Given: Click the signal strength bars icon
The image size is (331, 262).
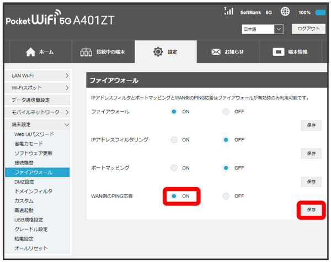Looking at the screenshot, I should point(229,12).
